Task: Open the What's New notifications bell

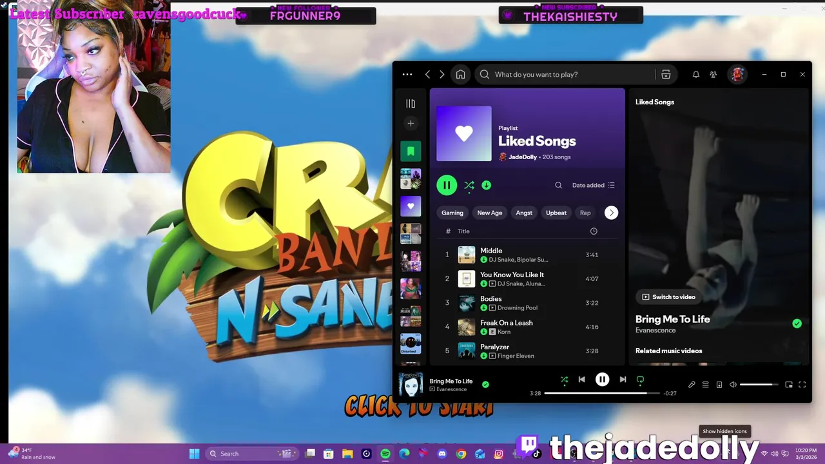Action: point(696,74)
